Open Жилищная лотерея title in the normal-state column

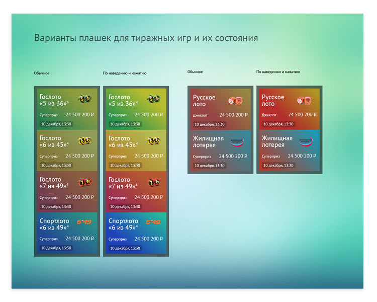(208, 142)
